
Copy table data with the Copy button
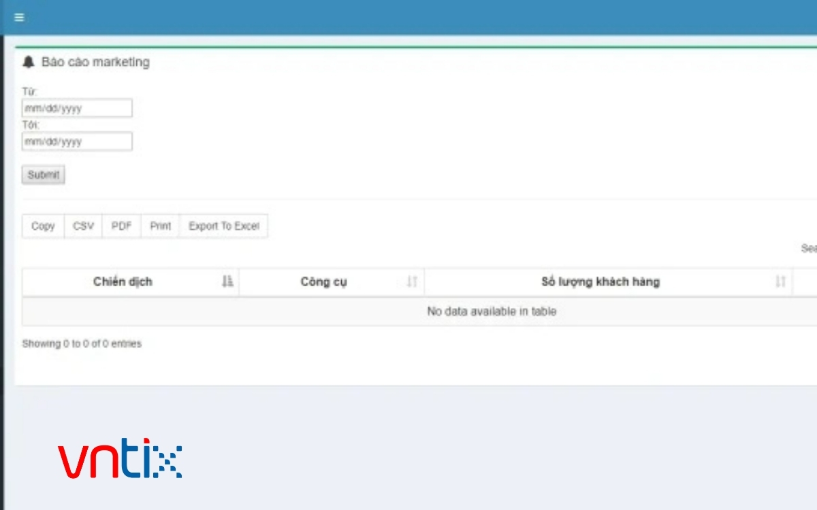[43, 226]
